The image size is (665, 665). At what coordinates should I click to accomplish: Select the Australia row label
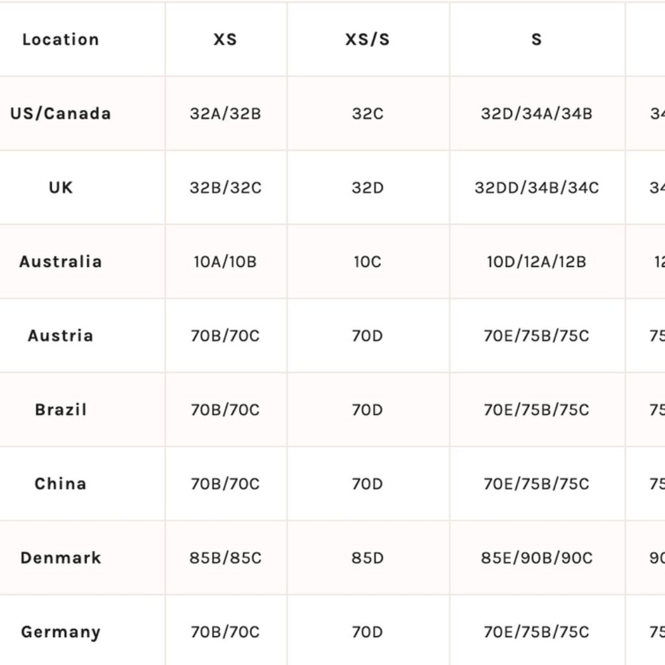61,261
